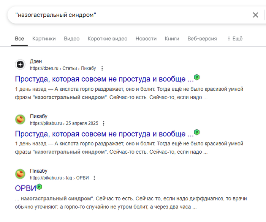
Task: Open the Новости tab
Action: [x=146, y=39]
